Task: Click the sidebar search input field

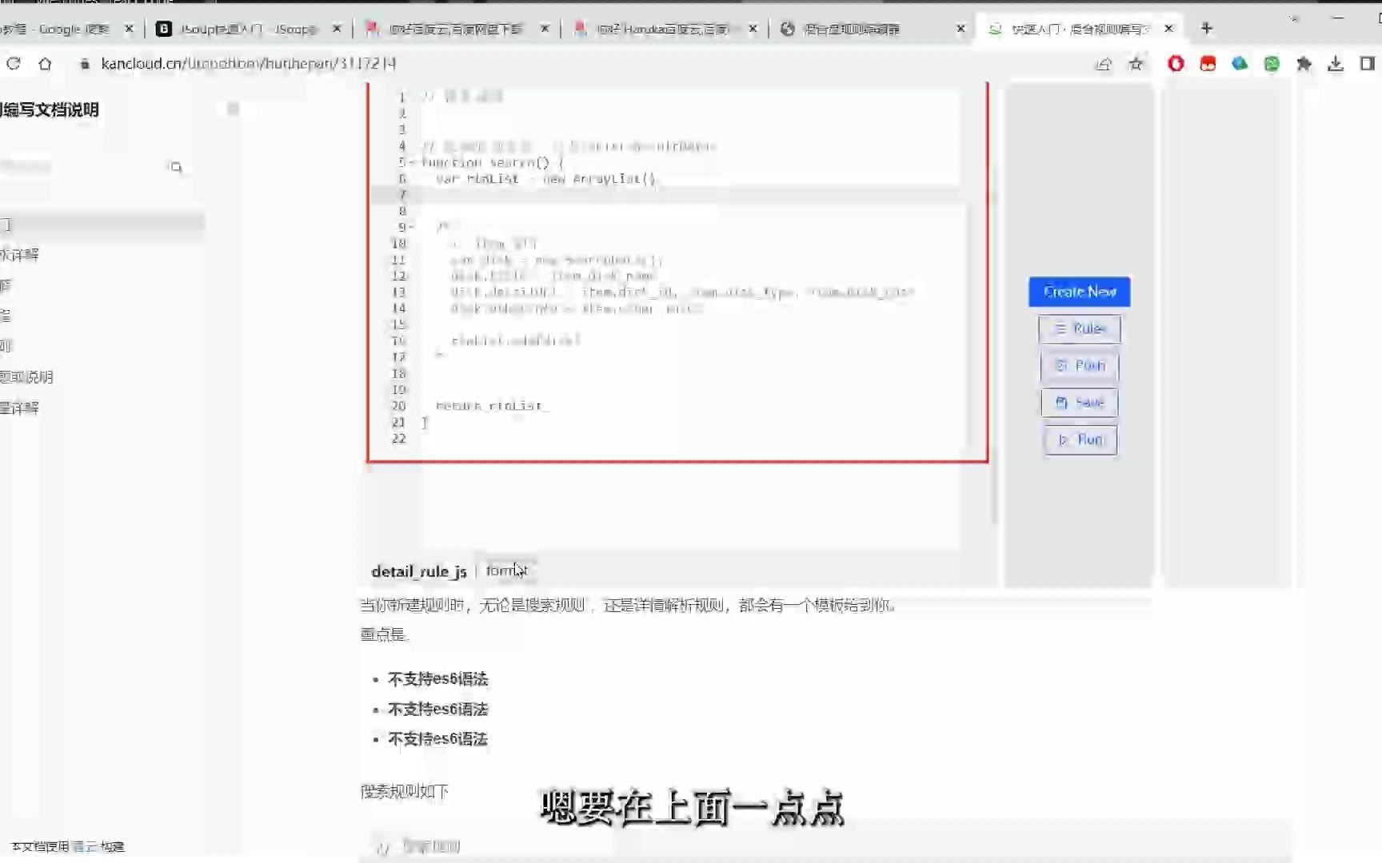Action: click(80, 166)
